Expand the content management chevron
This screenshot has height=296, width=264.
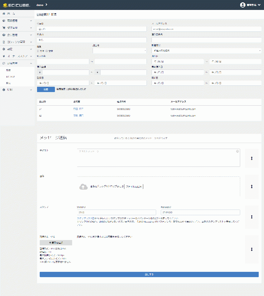pyautogui.click(x=31, y=42)
